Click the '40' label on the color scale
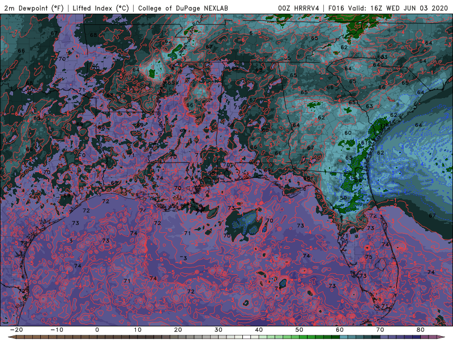Image resolution: width=453 pixels, height=340 pixels. coord(259,330)
